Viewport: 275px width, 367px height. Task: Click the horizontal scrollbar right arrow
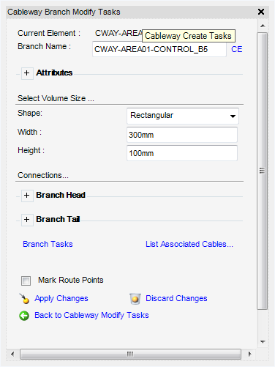[x=249, y=354]
